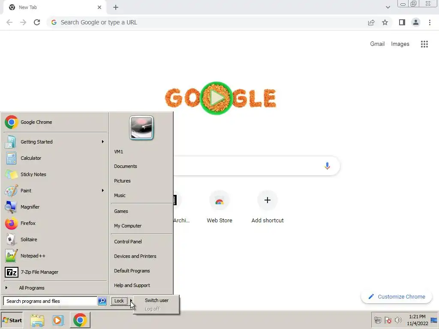Click Search programs and files field

click(x=51, y=301)
